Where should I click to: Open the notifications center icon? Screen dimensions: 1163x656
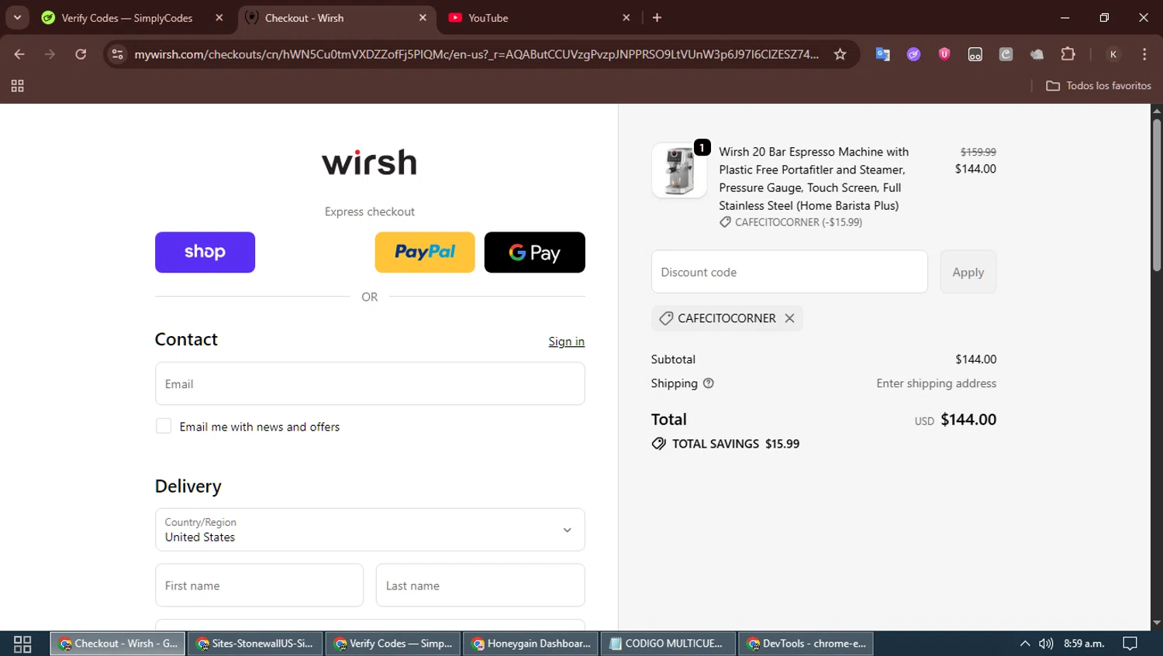1130,644
